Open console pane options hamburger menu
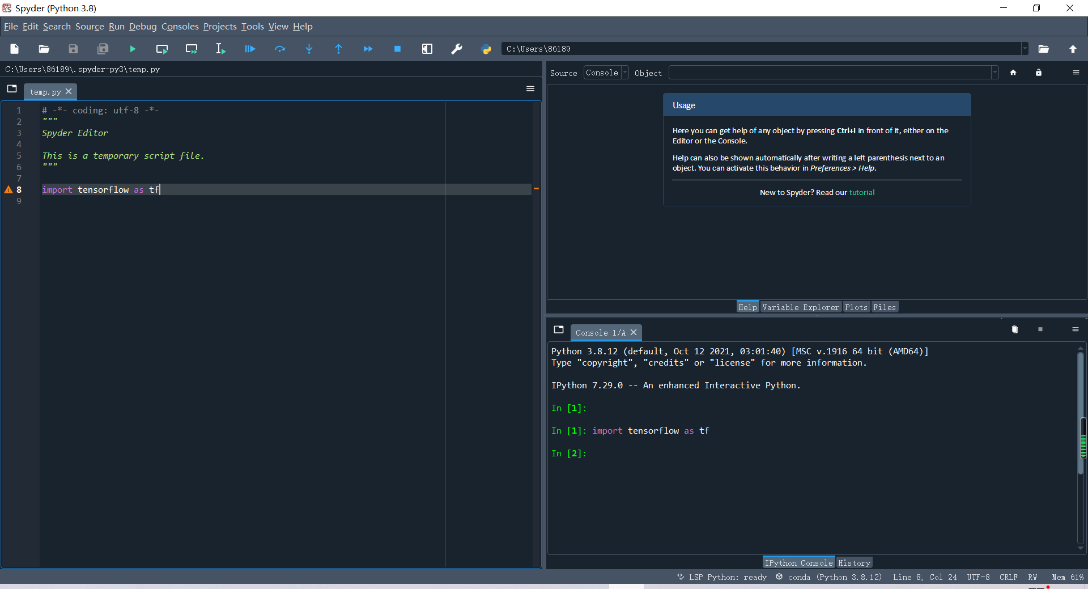Image resolution: width=1088 pixels, height=589 pixels. tap(1076, 329)
